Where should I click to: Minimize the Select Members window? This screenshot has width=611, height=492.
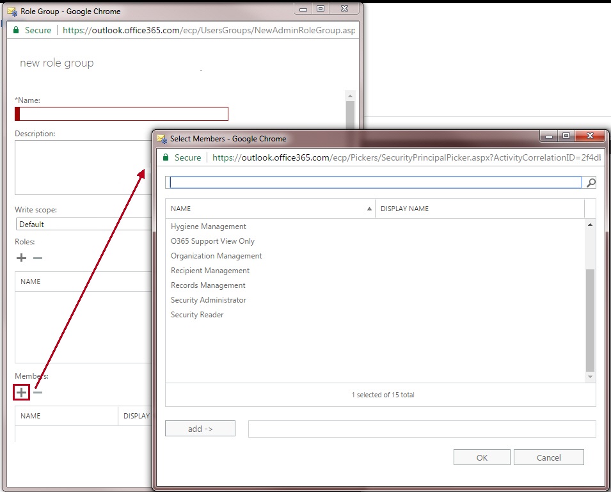549,136
